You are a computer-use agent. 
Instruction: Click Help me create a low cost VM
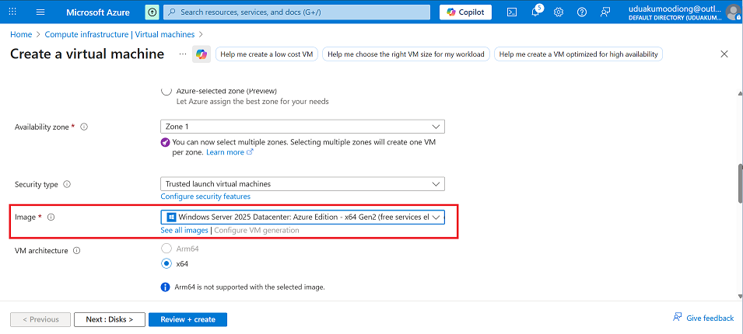(267, 54)
